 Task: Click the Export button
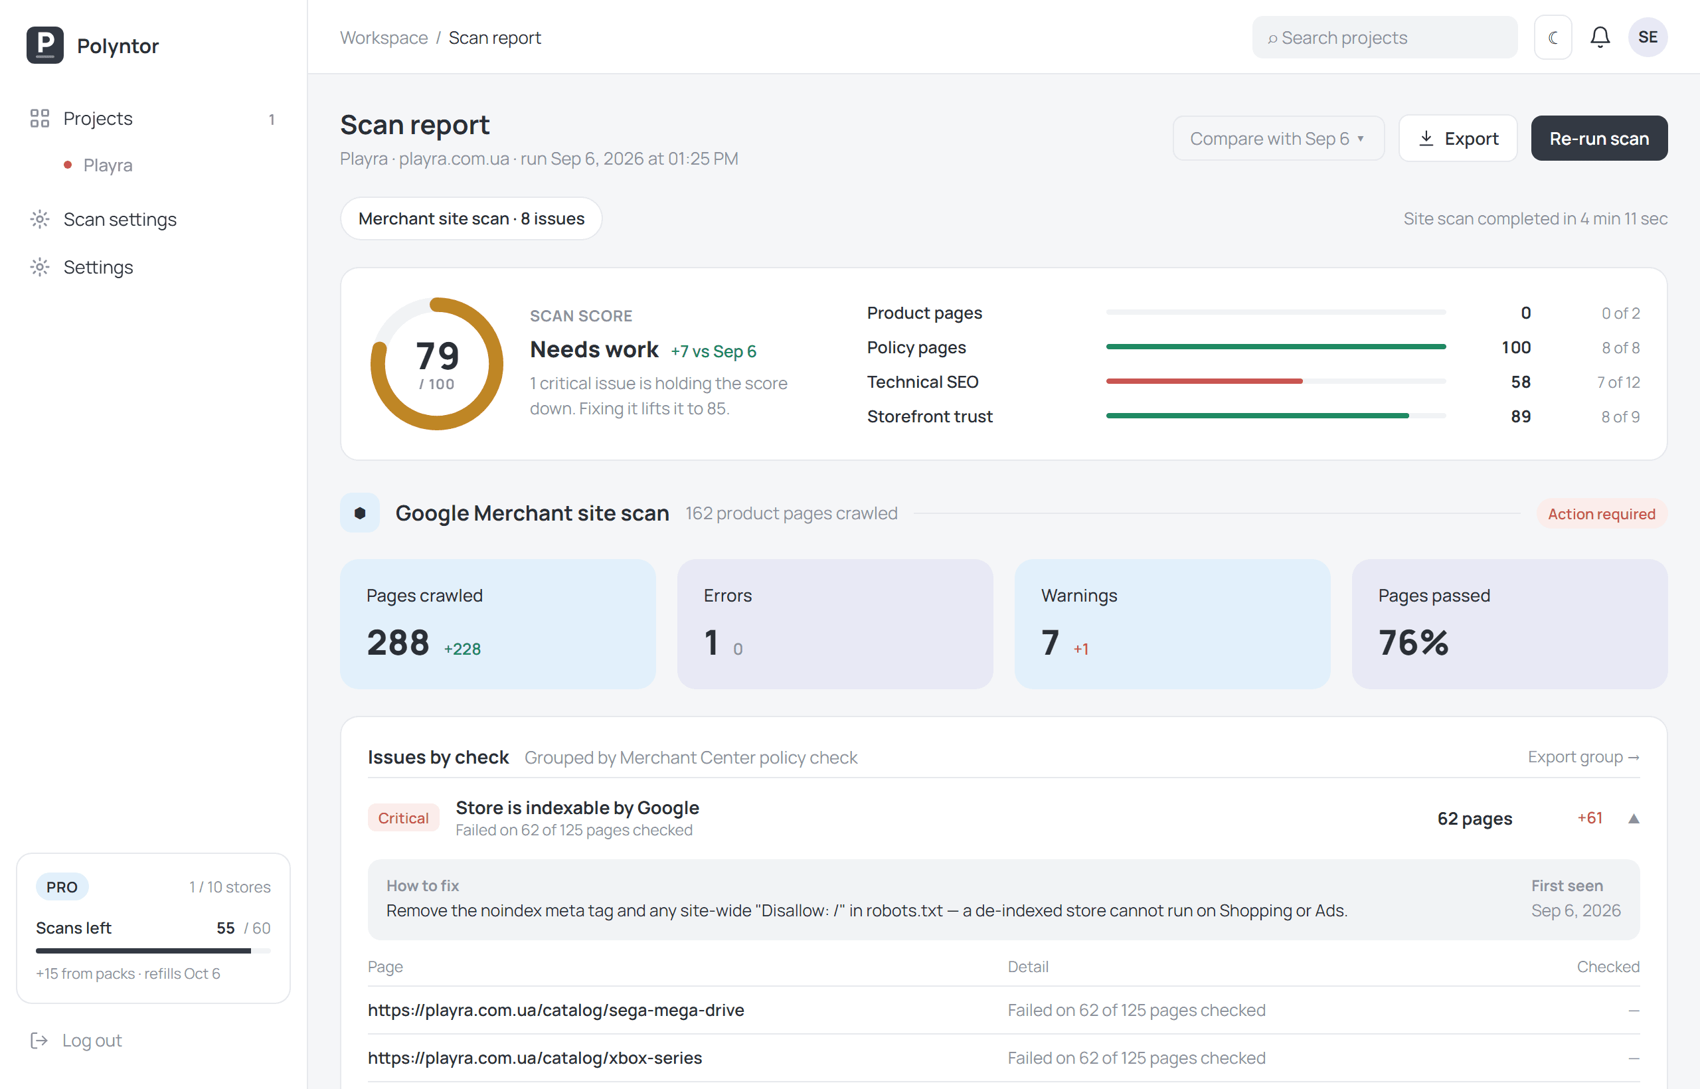(x=1458, y=139)
